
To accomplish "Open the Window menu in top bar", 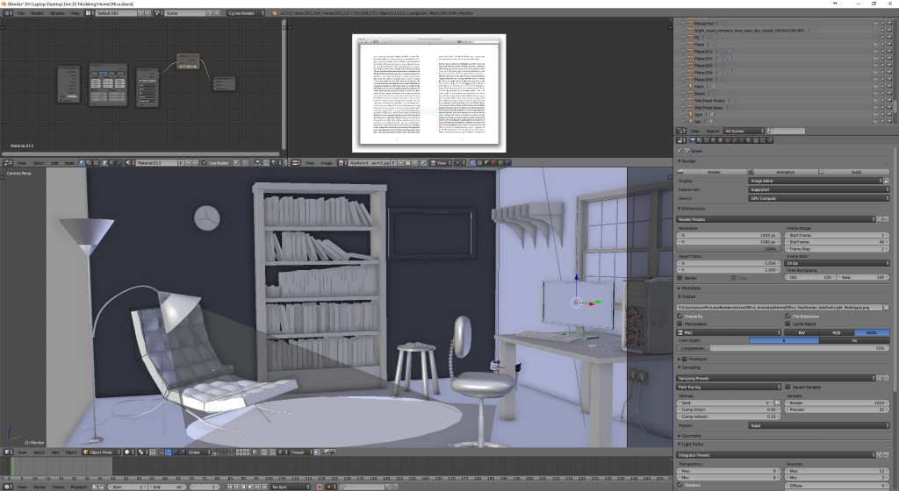I will [57, 14].
